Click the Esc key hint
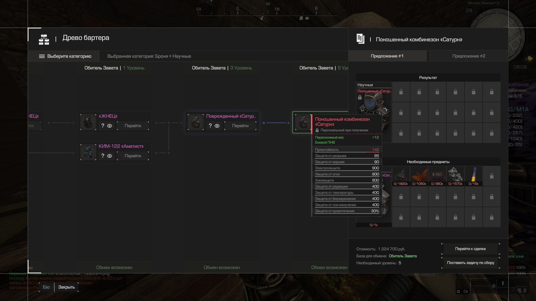Viewport: 536px width, 301px height. click(x=46, y=287)
